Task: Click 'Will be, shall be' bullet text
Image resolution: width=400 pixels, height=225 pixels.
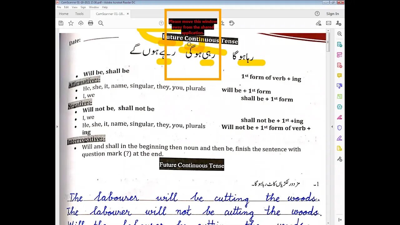Action: point(106,72)
